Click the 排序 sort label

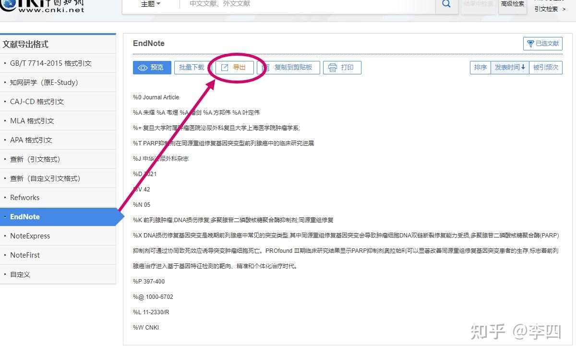(x=480, y=68)
